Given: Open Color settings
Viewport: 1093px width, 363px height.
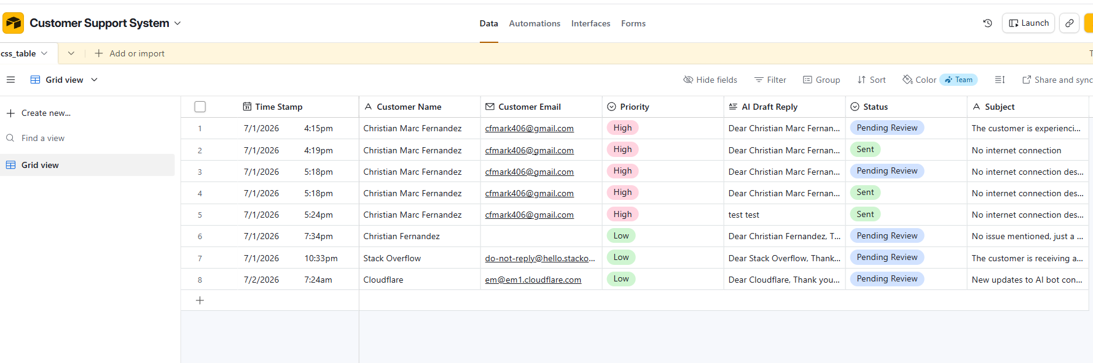Looking at the screenshot, I should [x=919, y=80].
